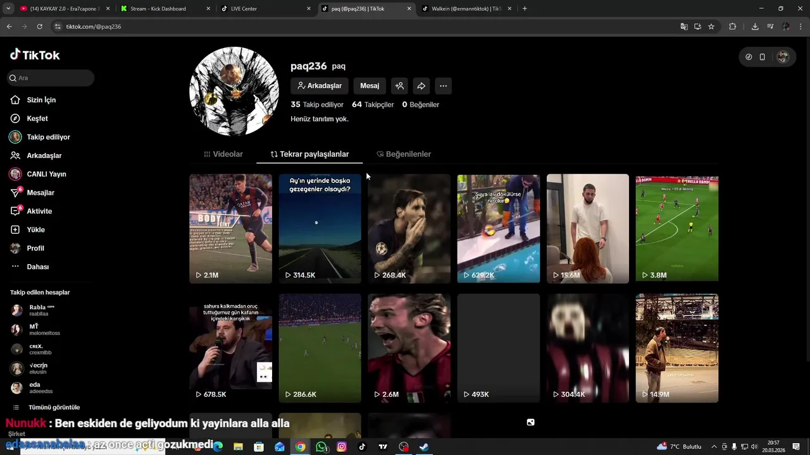
Task: Open the video with 15.6M views
Action: pyautogui.click(x=588, y=228)
